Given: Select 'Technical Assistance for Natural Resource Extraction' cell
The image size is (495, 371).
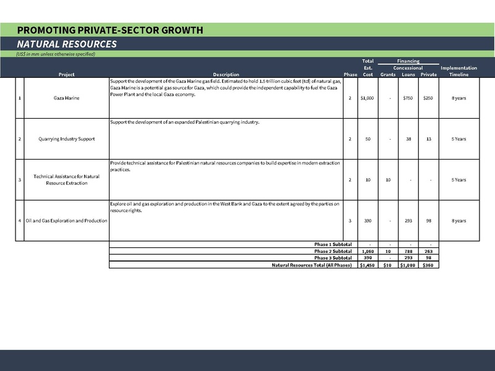Looking at the screenshot, I should click(x=67, y=180).
